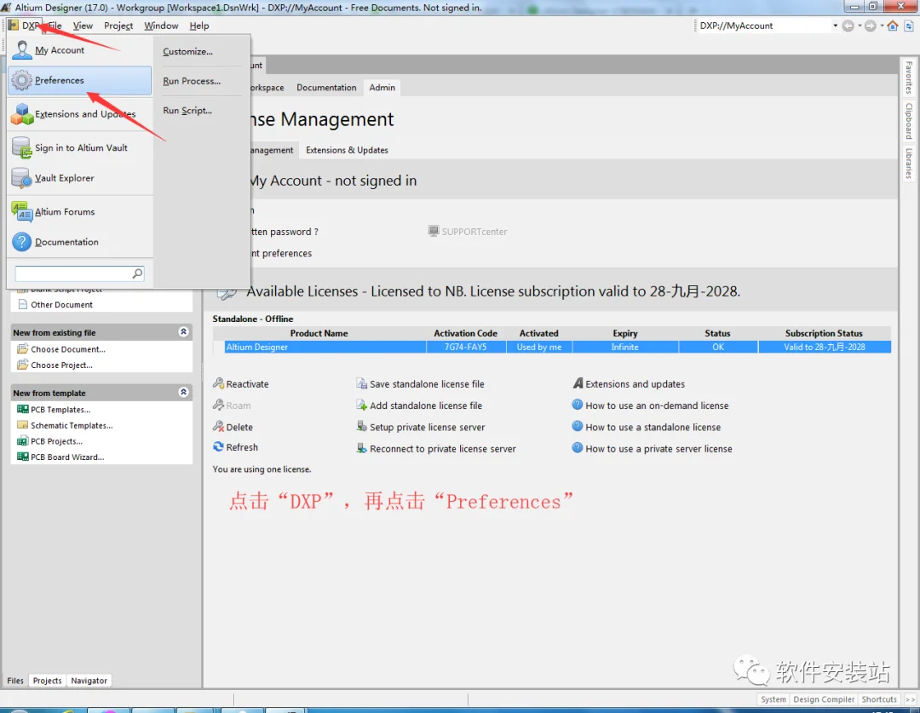Click Sign in to Altium Vault icon

[x=21, y=148]
